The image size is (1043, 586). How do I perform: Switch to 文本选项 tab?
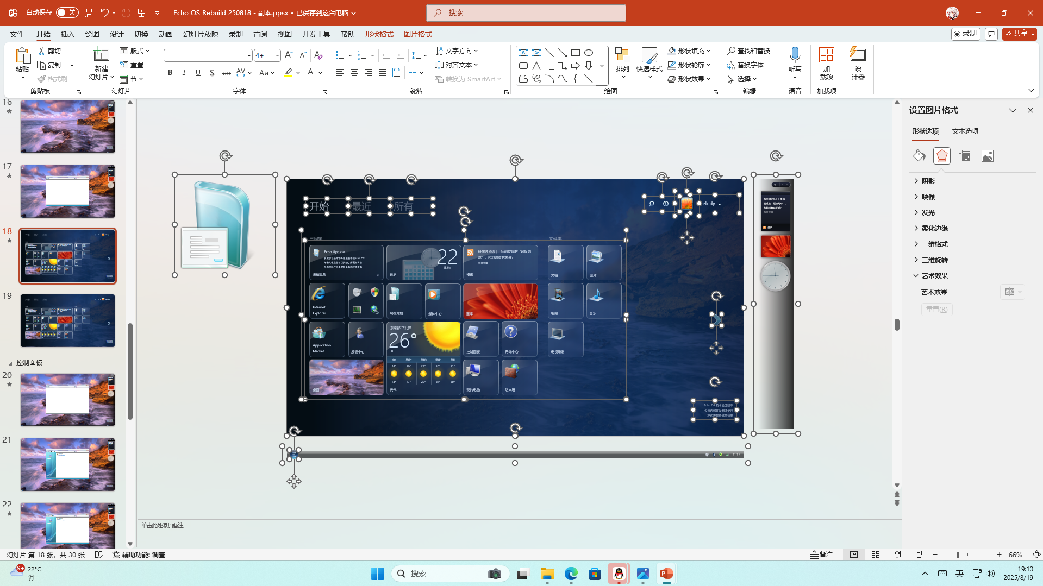point(965,131)
